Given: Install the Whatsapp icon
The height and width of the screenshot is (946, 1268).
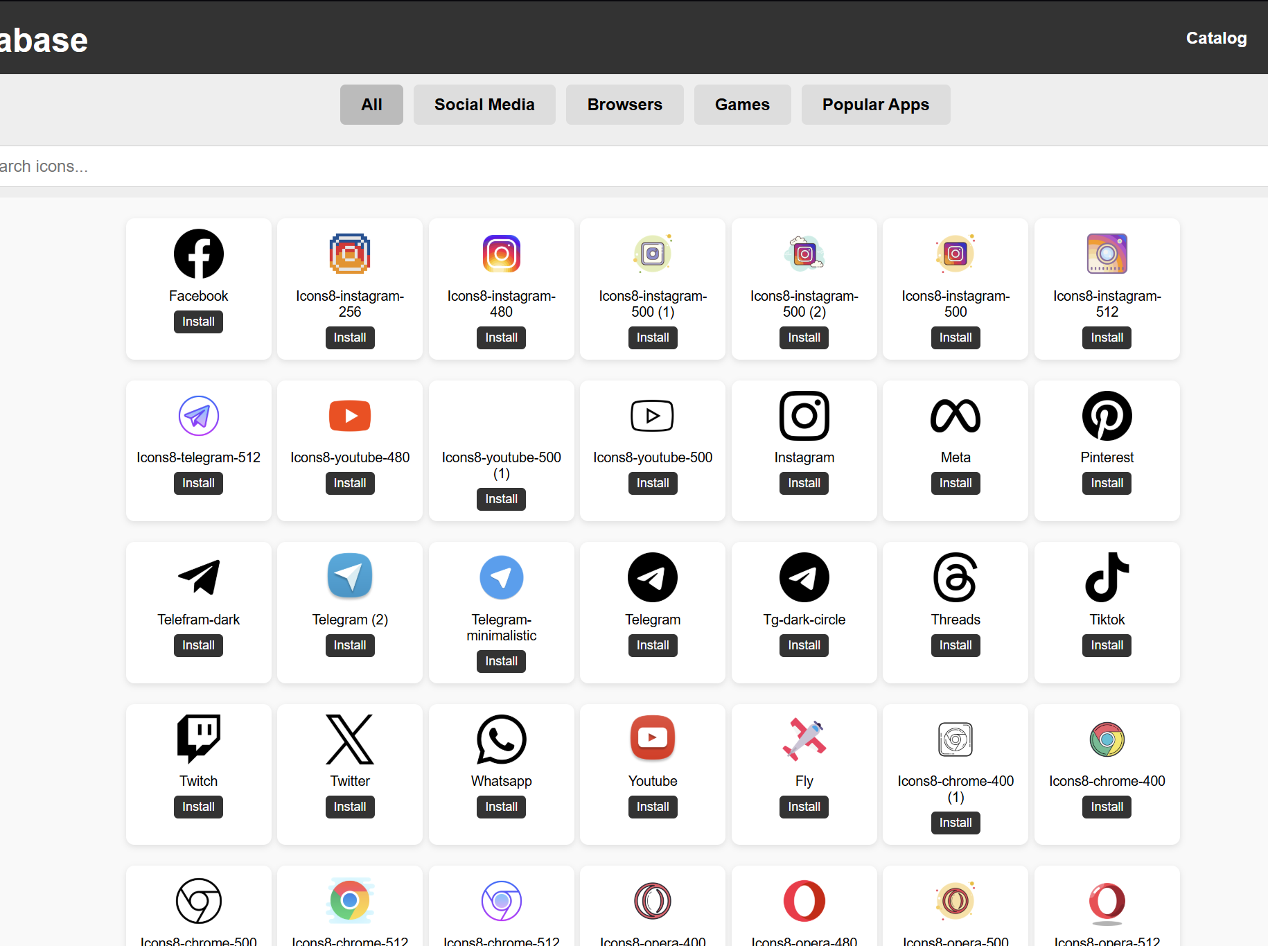Looking at the screenshot, I should [501, 807].
